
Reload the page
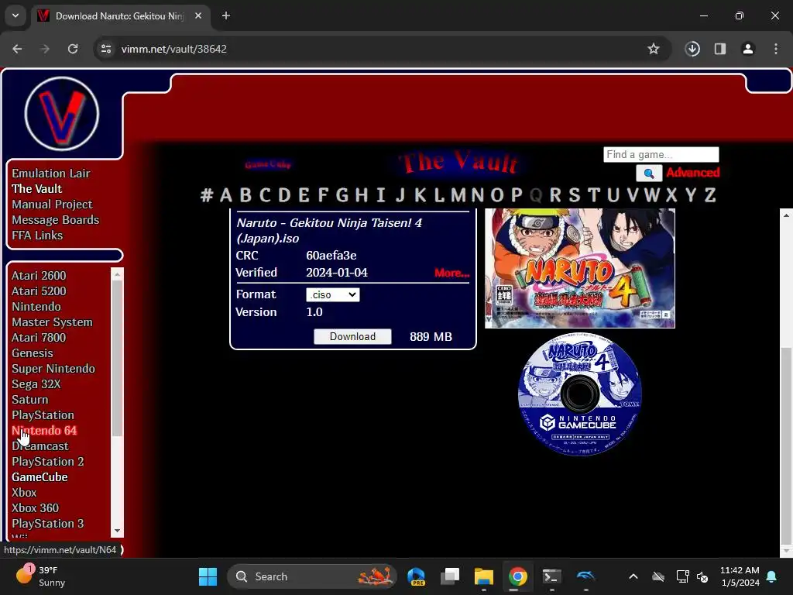coord(73,49)
